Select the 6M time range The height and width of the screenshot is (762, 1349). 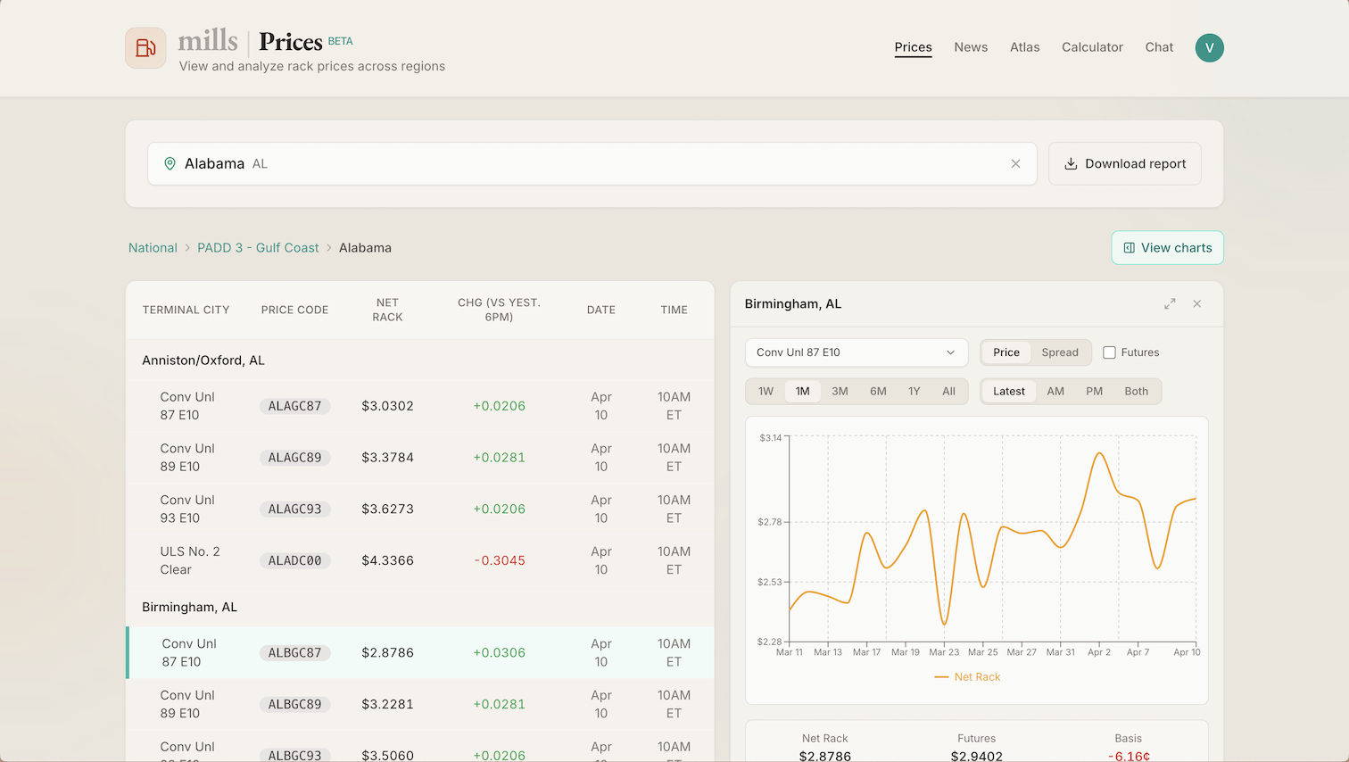pyautogui.click(x=877, y=391)
